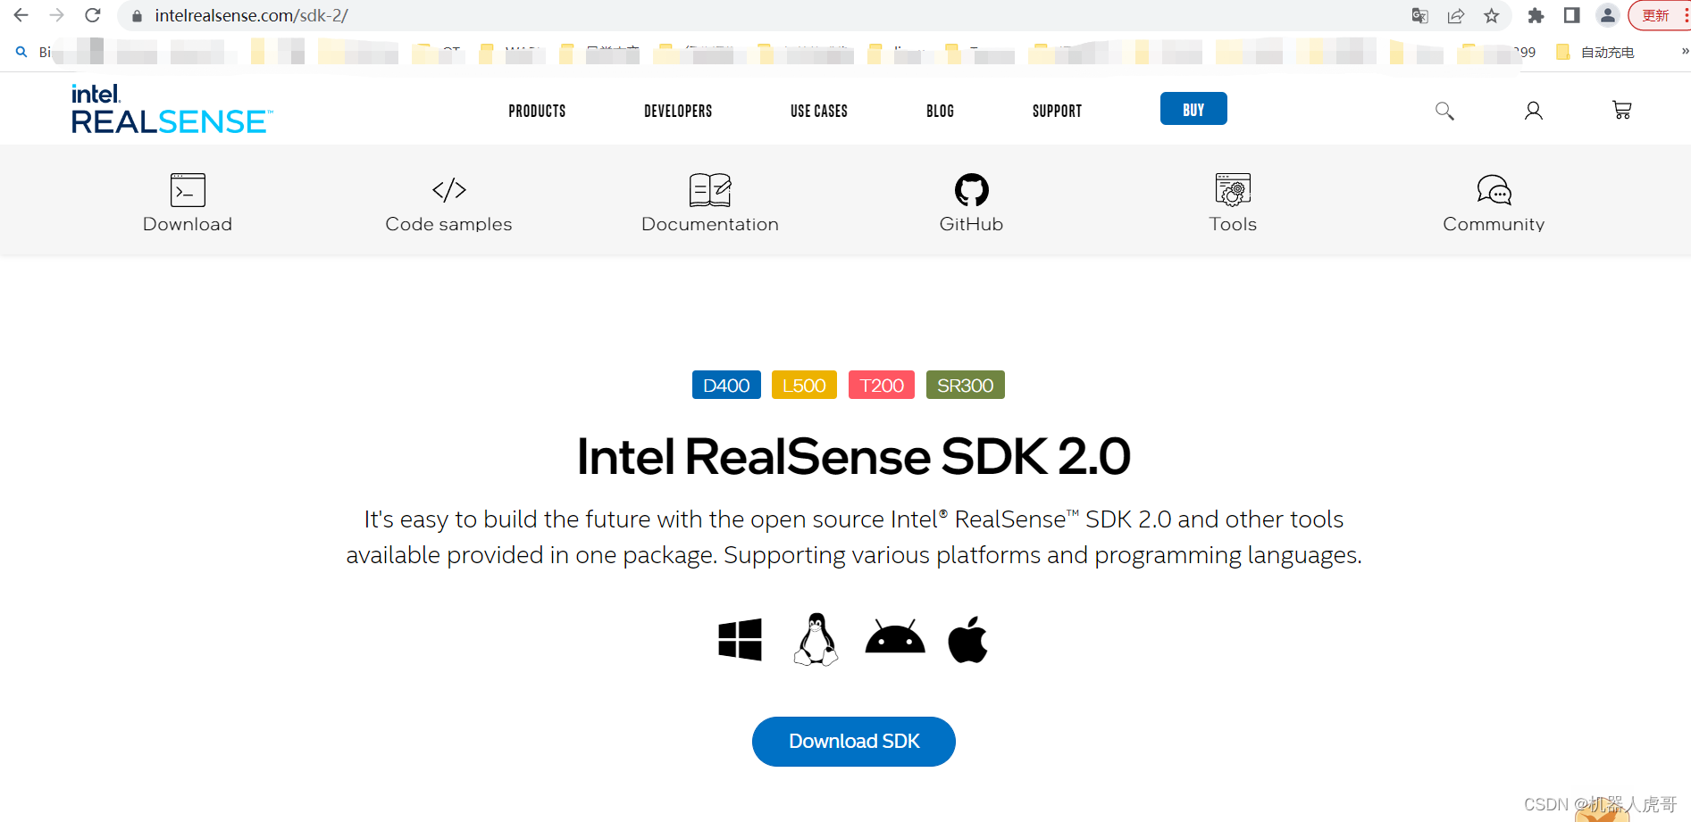This screenshot has height=822, width=1691.
Task: Open the PRODUCTS menu
Action: coord(537,111)
